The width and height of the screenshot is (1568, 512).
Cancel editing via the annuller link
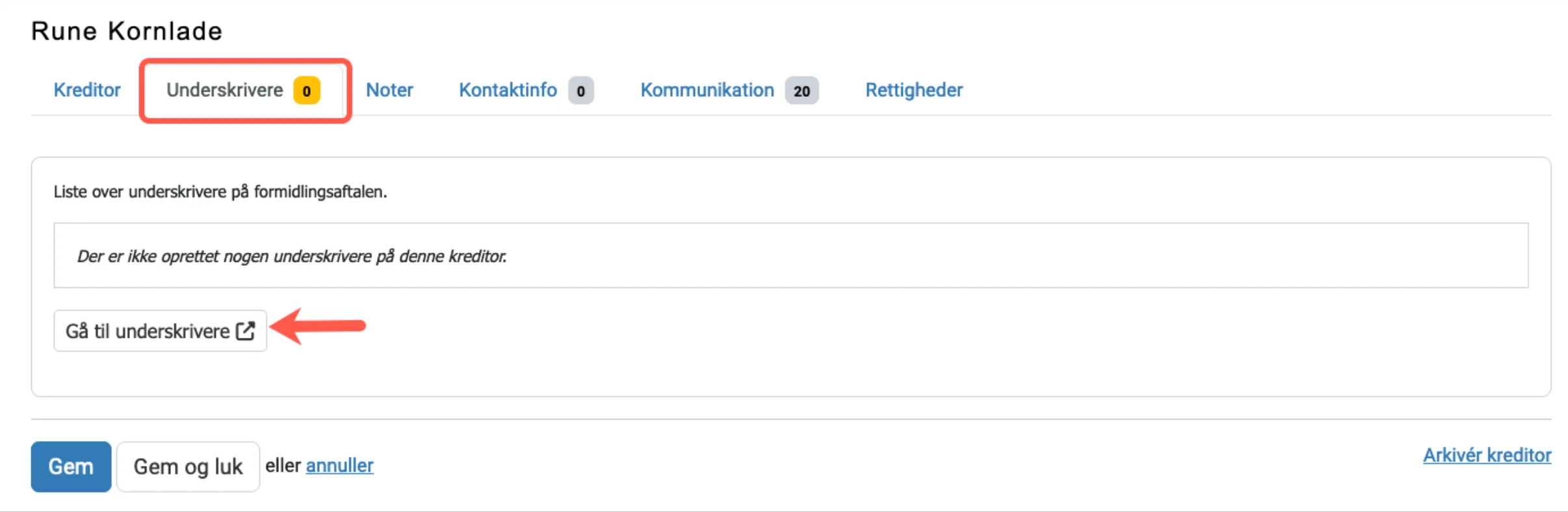[x=339, y=465]
